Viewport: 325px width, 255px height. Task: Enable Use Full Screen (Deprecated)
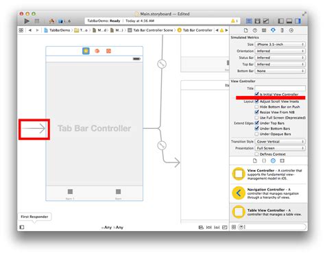click(x=256, y=118)
